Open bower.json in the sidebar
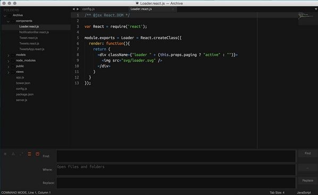The width and height of the screenshot is (318, 195). pyautogui.click(x=23, y=83)
